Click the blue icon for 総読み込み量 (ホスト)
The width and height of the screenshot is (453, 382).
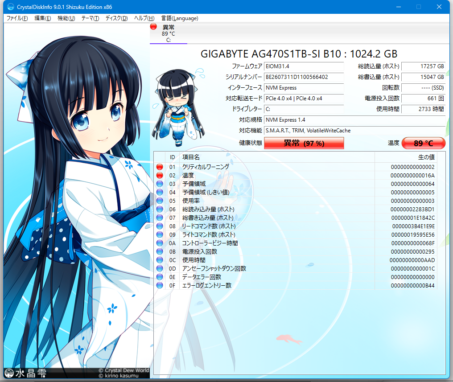(160, 209)
